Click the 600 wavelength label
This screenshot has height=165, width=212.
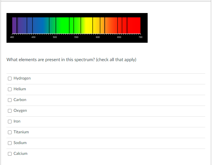click(98, 37)
